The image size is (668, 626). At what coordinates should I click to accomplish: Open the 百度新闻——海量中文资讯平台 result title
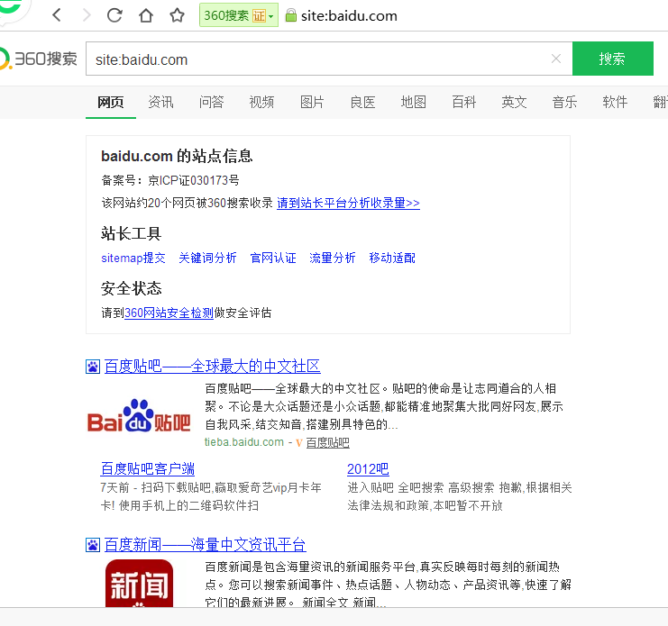pos(206,545)
